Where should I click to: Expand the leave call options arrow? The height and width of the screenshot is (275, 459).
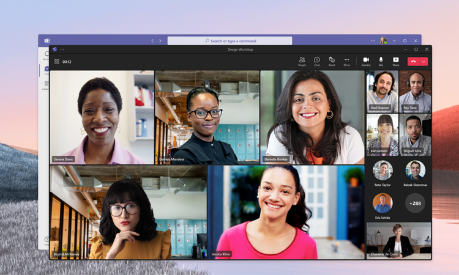pos(424,62)
